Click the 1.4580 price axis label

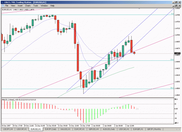pos(177,88)
